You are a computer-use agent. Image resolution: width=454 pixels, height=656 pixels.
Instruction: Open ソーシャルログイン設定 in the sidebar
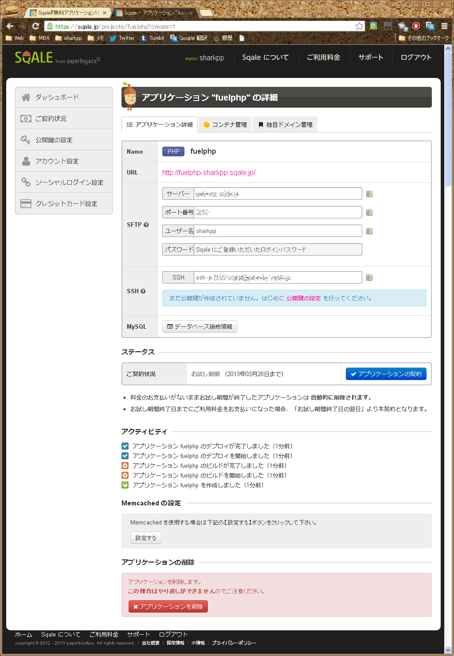(64, 182)
